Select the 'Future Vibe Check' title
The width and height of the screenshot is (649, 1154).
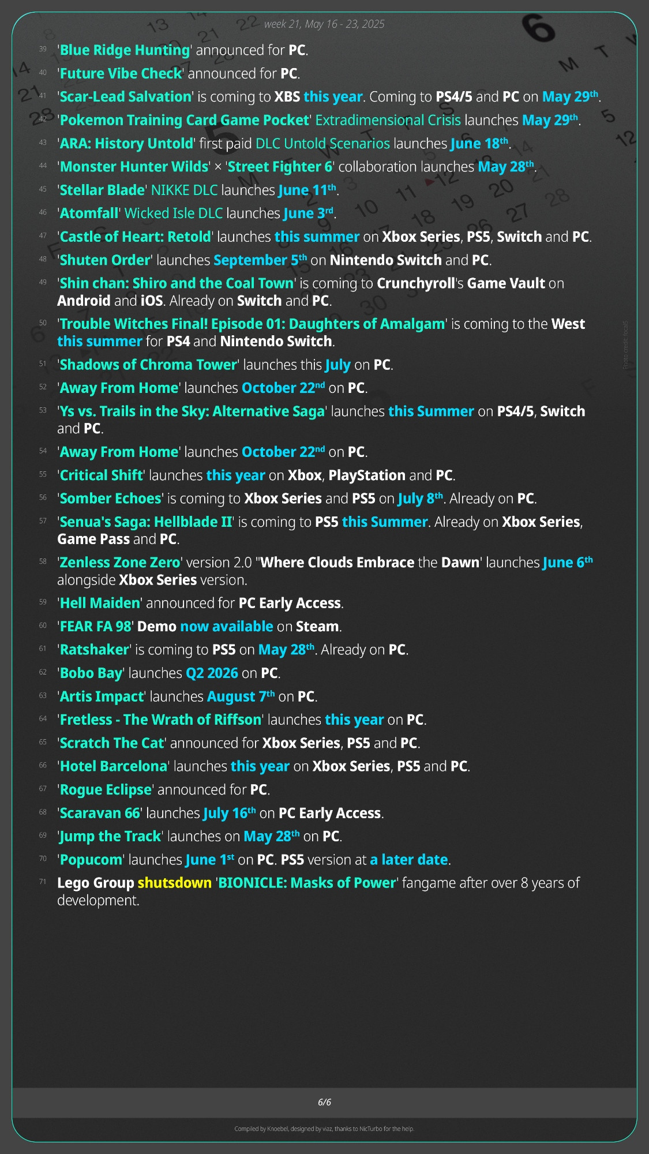[x=121, y=74]
